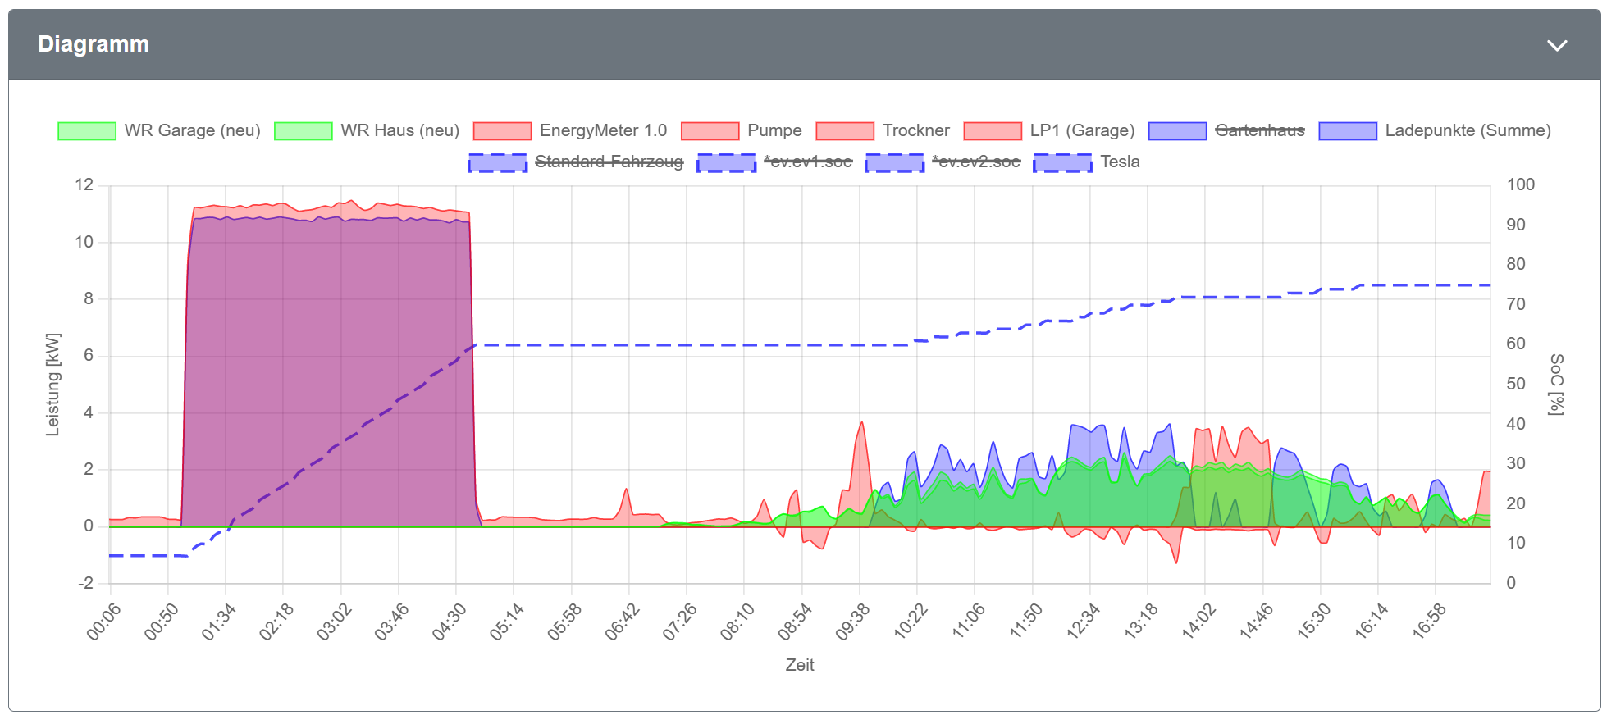This screenshot has height=715, width=1616.
Task: Click the Ladepunkte (Summe) blue swatch
Action: pyautogui.click(x=1348, y=131)
